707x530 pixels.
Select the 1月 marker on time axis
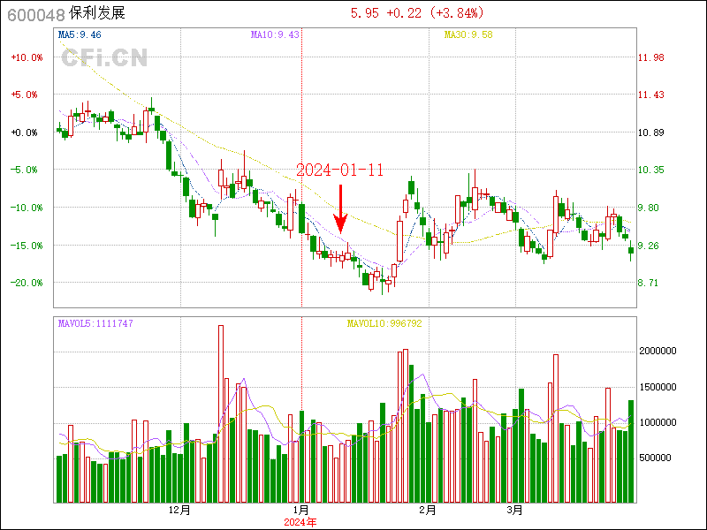coord(300,511)
